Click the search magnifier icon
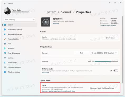Image resolution: width=125 pixels, height=97 pixels. coord(34,19)
